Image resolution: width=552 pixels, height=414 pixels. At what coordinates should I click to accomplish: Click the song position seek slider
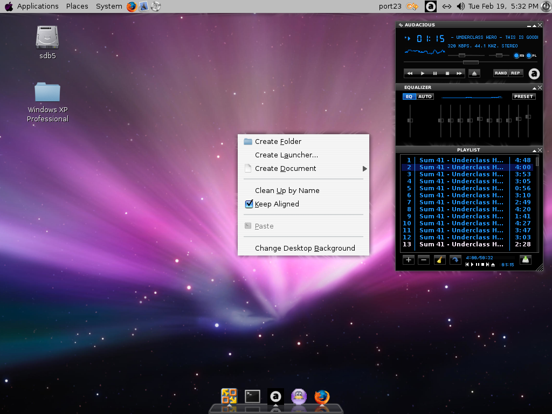pos(470,63)
